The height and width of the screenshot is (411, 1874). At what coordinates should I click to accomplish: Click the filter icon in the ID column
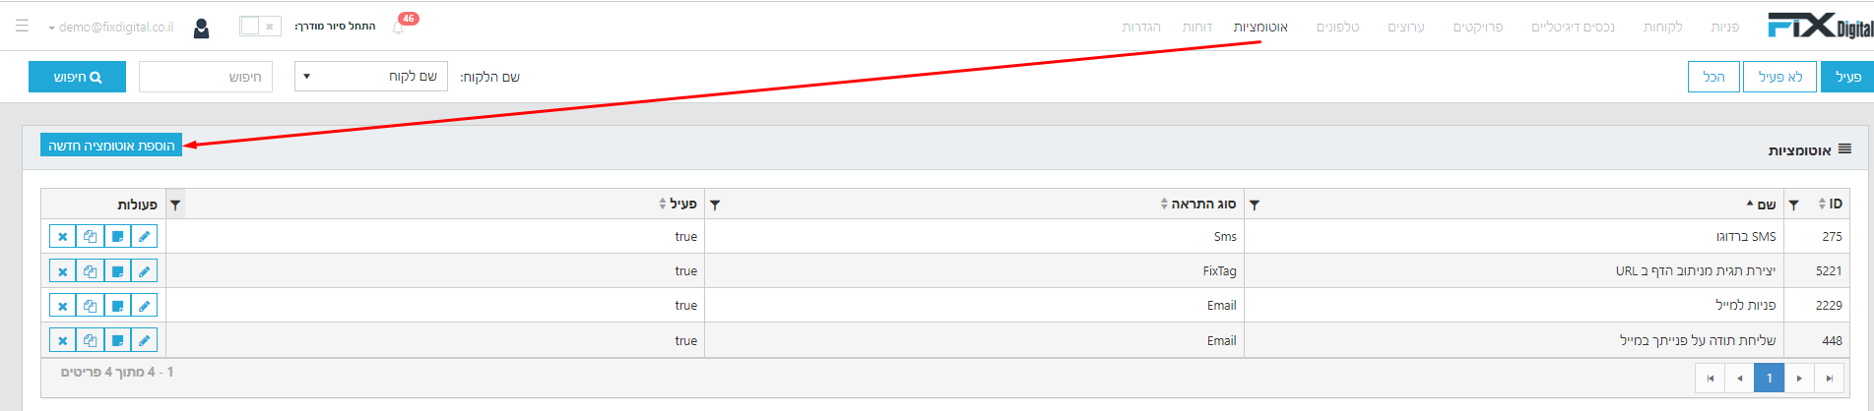(1793, 205)
